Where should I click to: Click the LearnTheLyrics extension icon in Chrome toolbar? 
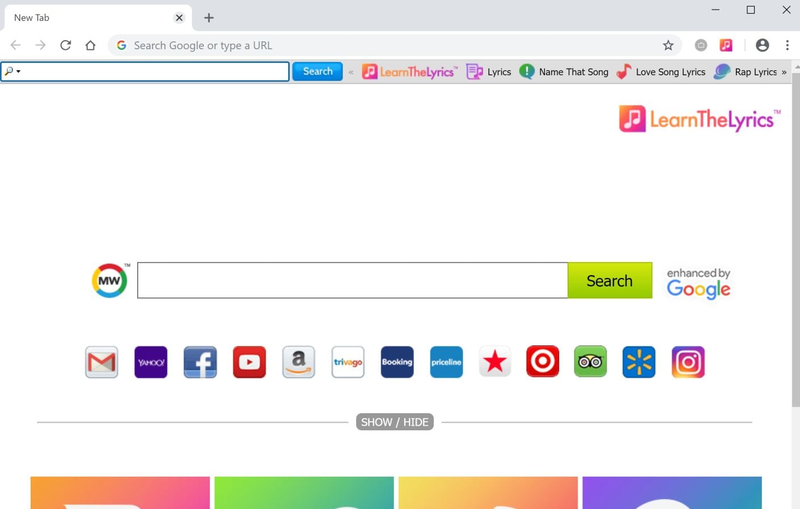(x=726, y=45)
